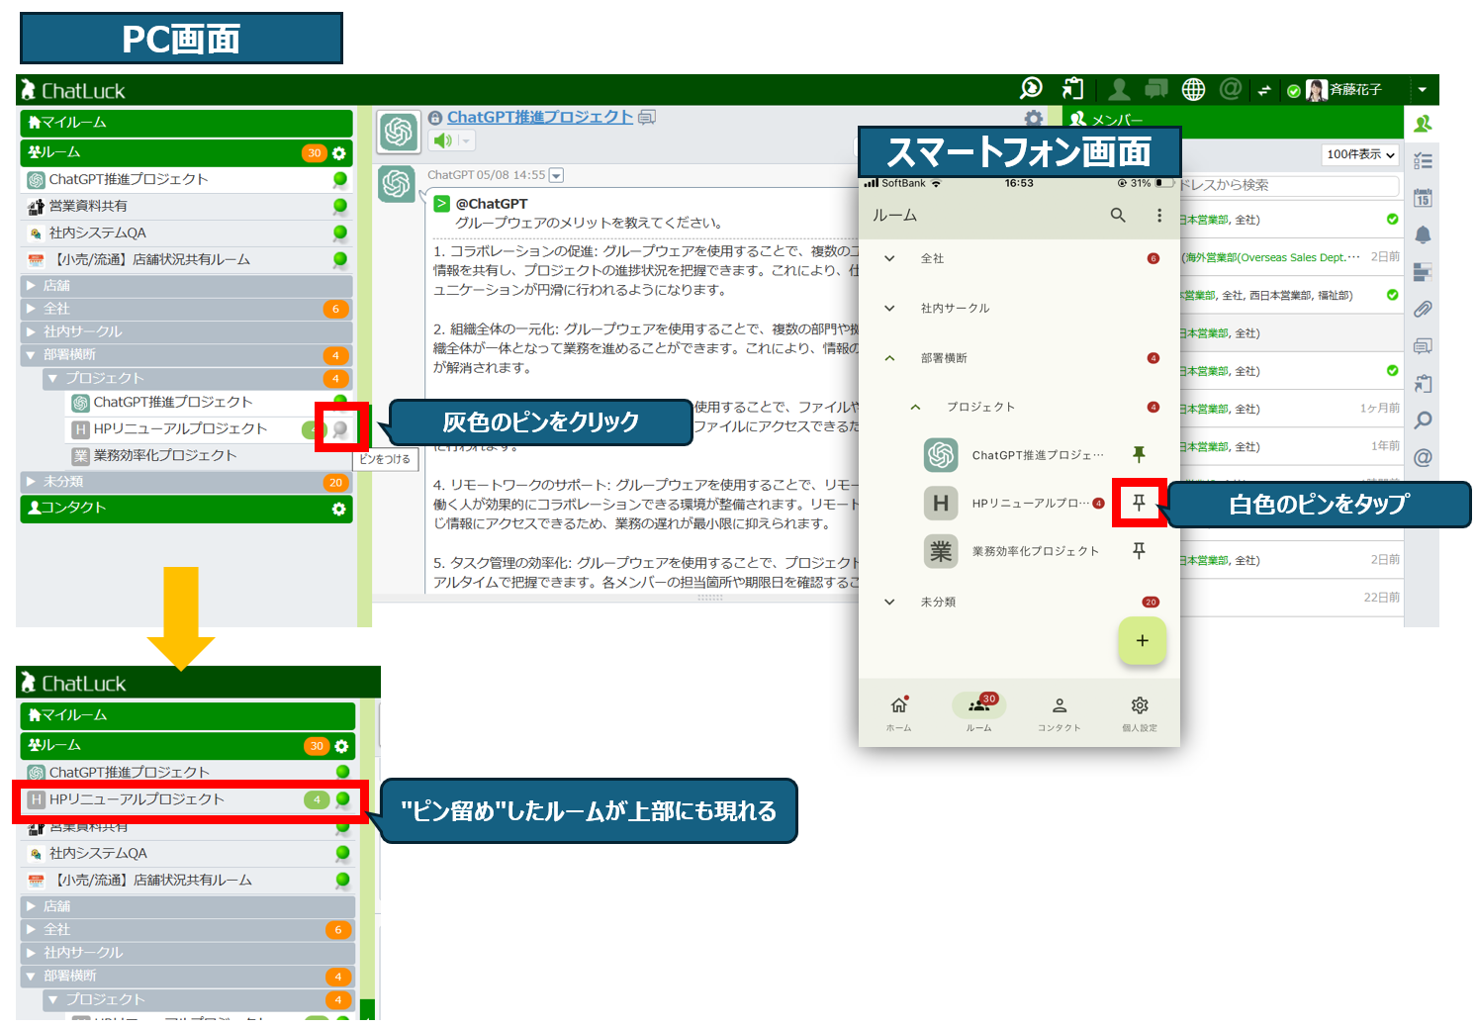Image resolution: width=1477 pixels, height=1028 pixels.
Task: Switch to the ホーム tab on smartphone
Action: (x=899, y=712)
